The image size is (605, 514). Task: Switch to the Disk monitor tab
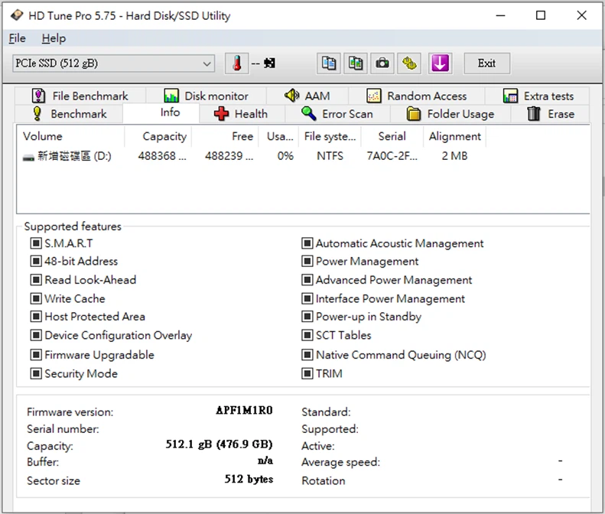[x=206, y=96]
